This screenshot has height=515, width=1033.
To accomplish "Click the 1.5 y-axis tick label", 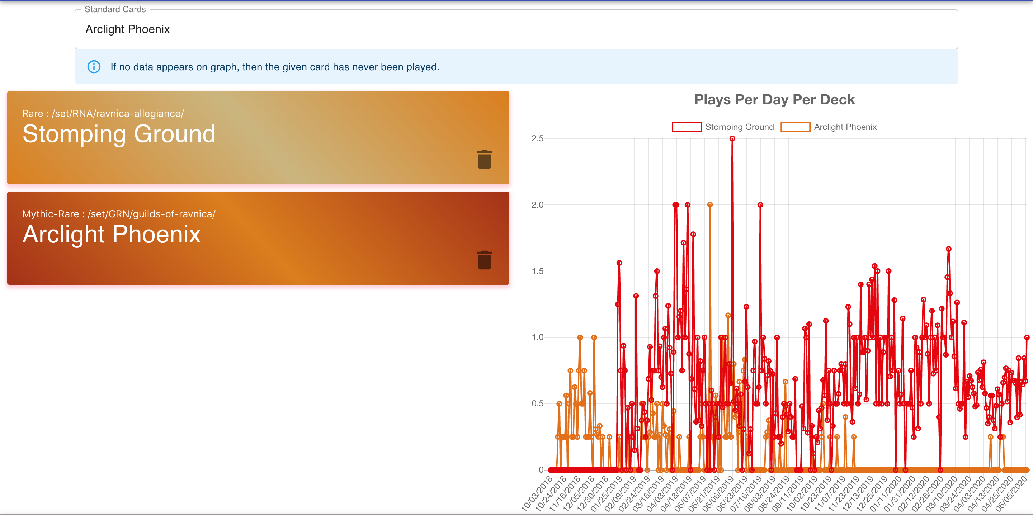I will pos(537,271).
